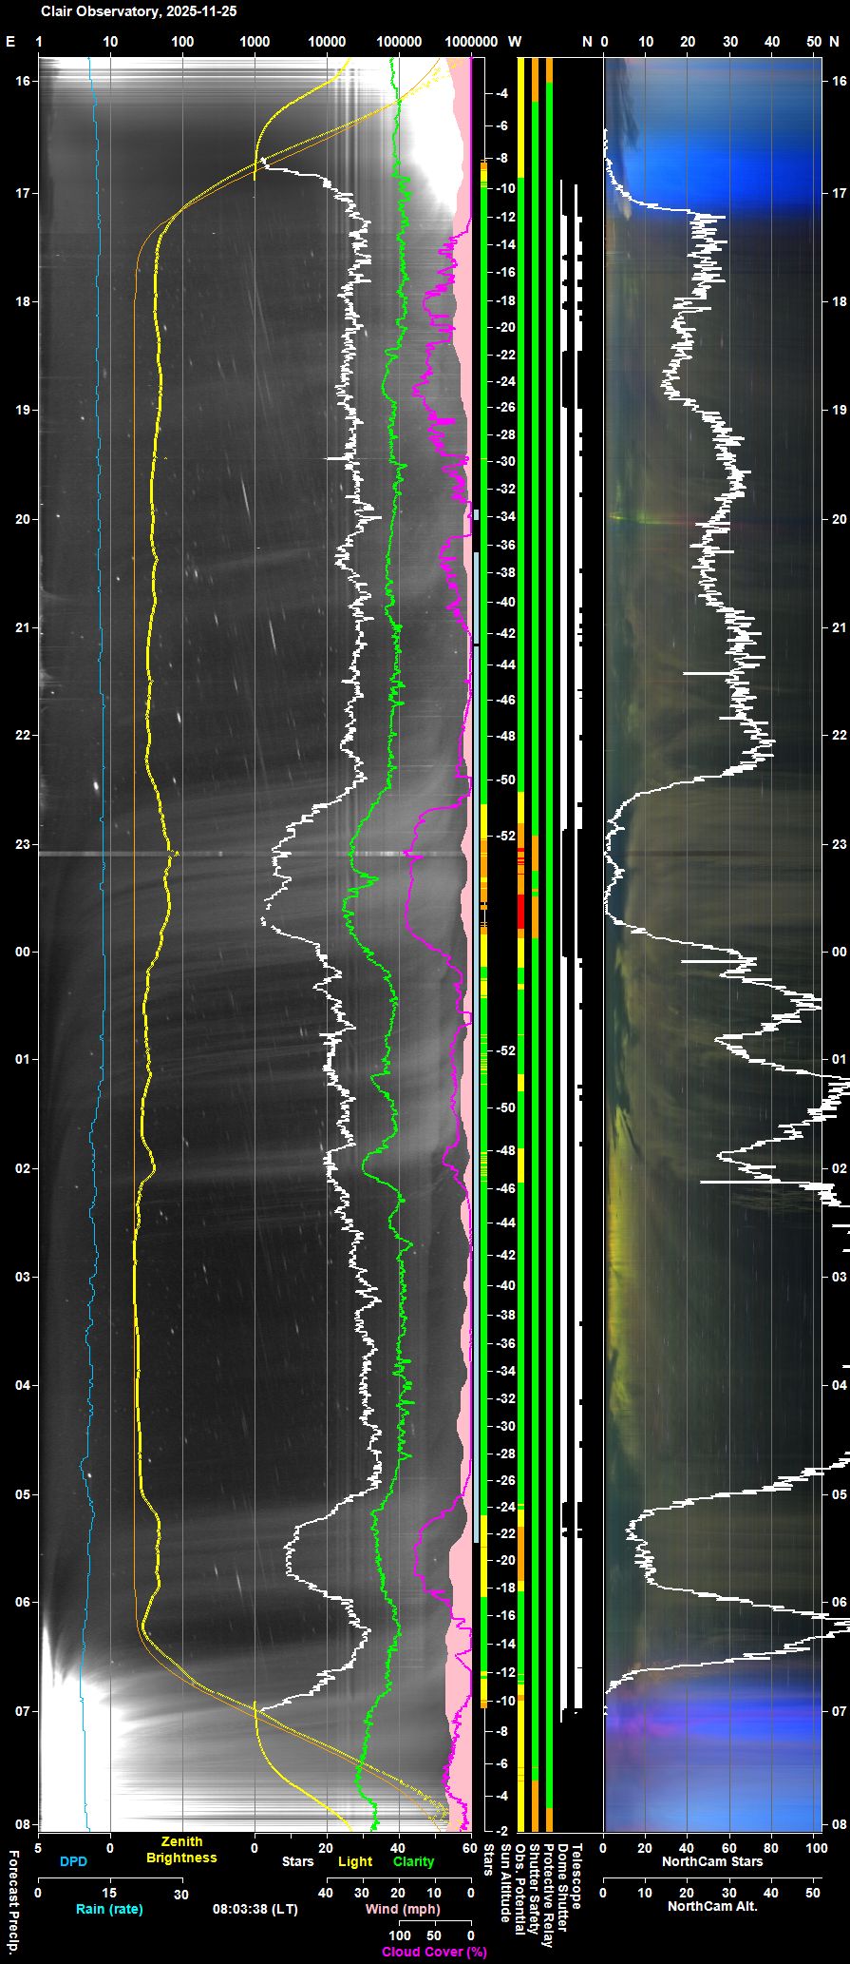850x1964 pixels.
Task: Select the -2 sun altitude label
Action: click(x=501, y=1831)
